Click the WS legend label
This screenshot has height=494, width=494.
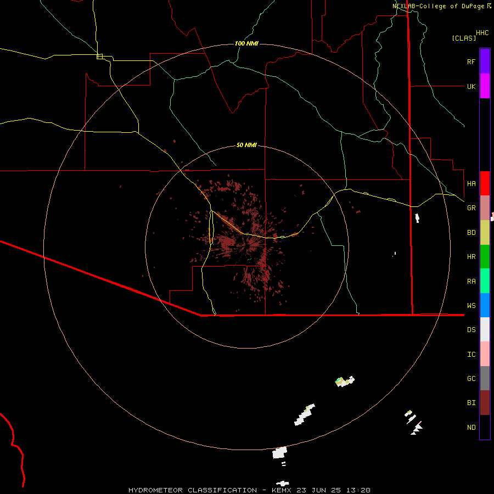point(471,305)
